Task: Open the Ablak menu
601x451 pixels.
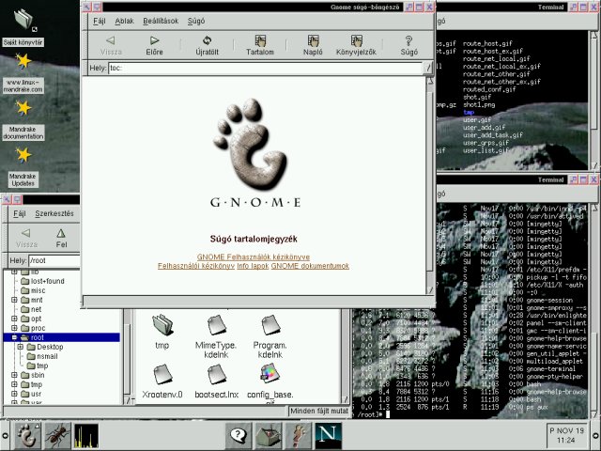Action: pos(125,21)
